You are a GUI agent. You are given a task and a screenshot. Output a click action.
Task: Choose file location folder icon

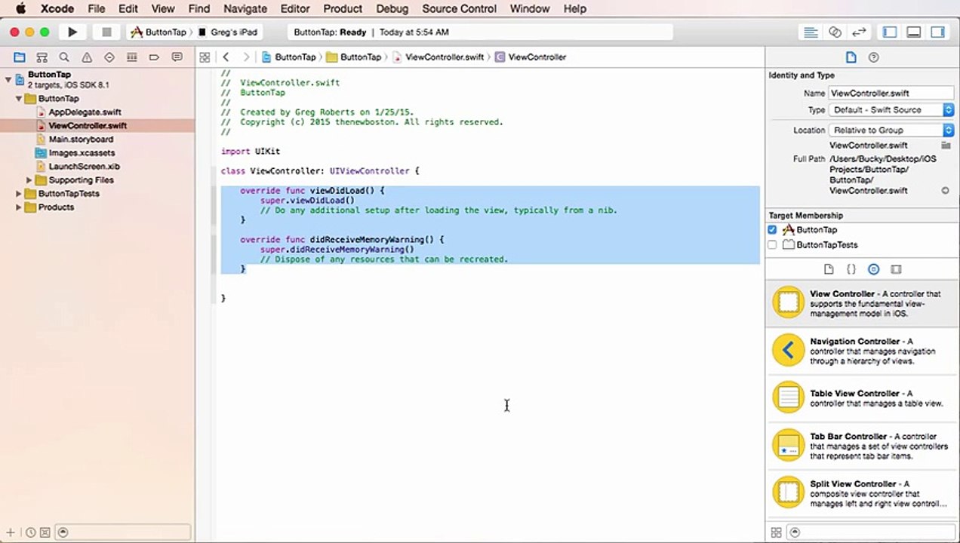(x=946, y=146)
